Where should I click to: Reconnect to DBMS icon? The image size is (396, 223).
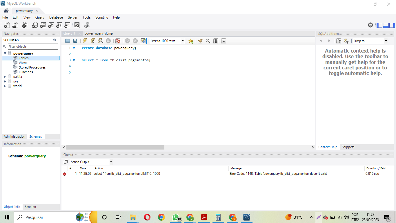click(x=87, y=25)
